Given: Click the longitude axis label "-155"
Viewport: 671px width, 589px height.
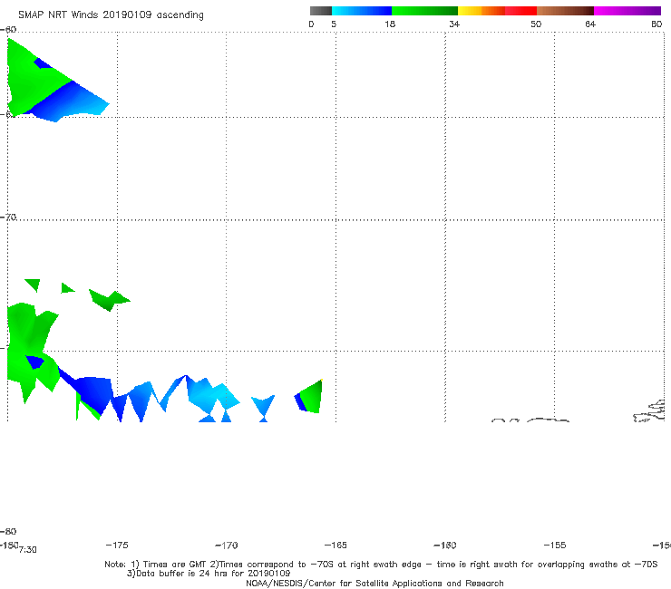Looking at the screenshot, I should point(555,545).
